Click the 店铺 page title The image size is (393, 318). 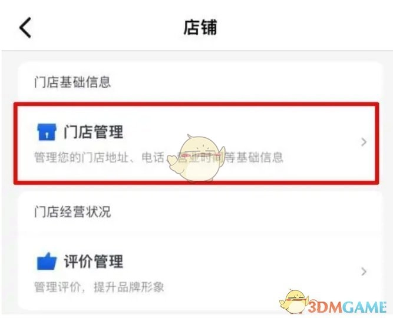[200, 27]
